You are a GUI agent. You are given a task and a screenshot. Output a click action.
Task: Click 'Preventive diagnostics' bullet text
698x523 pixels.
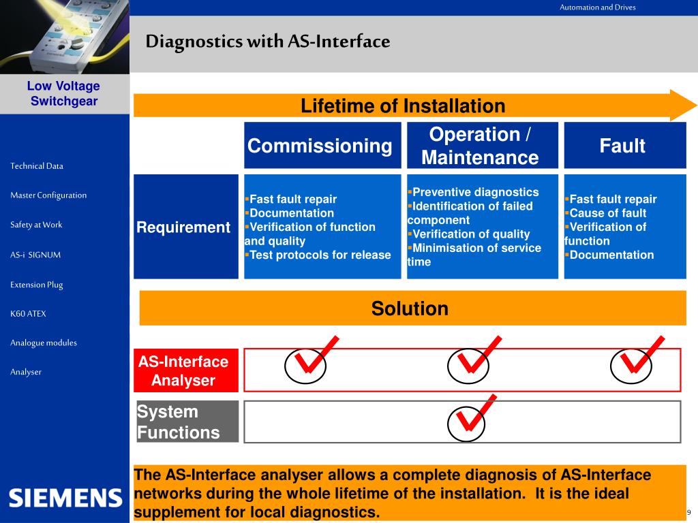(473, 192)
